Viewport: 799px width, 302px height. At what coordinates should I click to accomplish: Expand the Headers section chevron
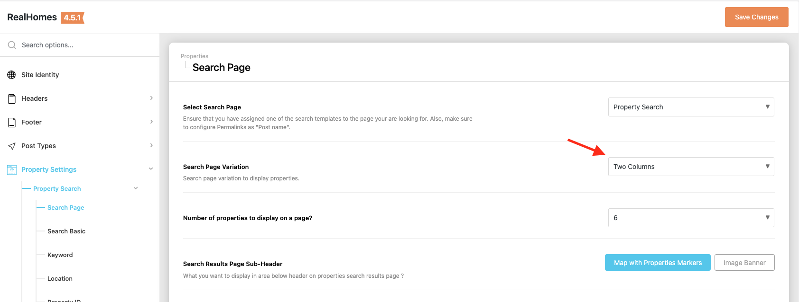coord(151,98)
